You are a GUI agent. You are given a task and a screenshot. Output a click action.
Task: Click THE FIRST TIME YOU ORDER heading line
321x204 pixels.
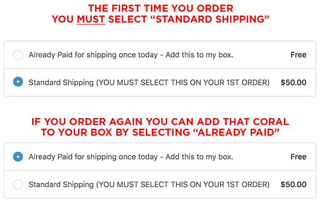tap(160, 8)
